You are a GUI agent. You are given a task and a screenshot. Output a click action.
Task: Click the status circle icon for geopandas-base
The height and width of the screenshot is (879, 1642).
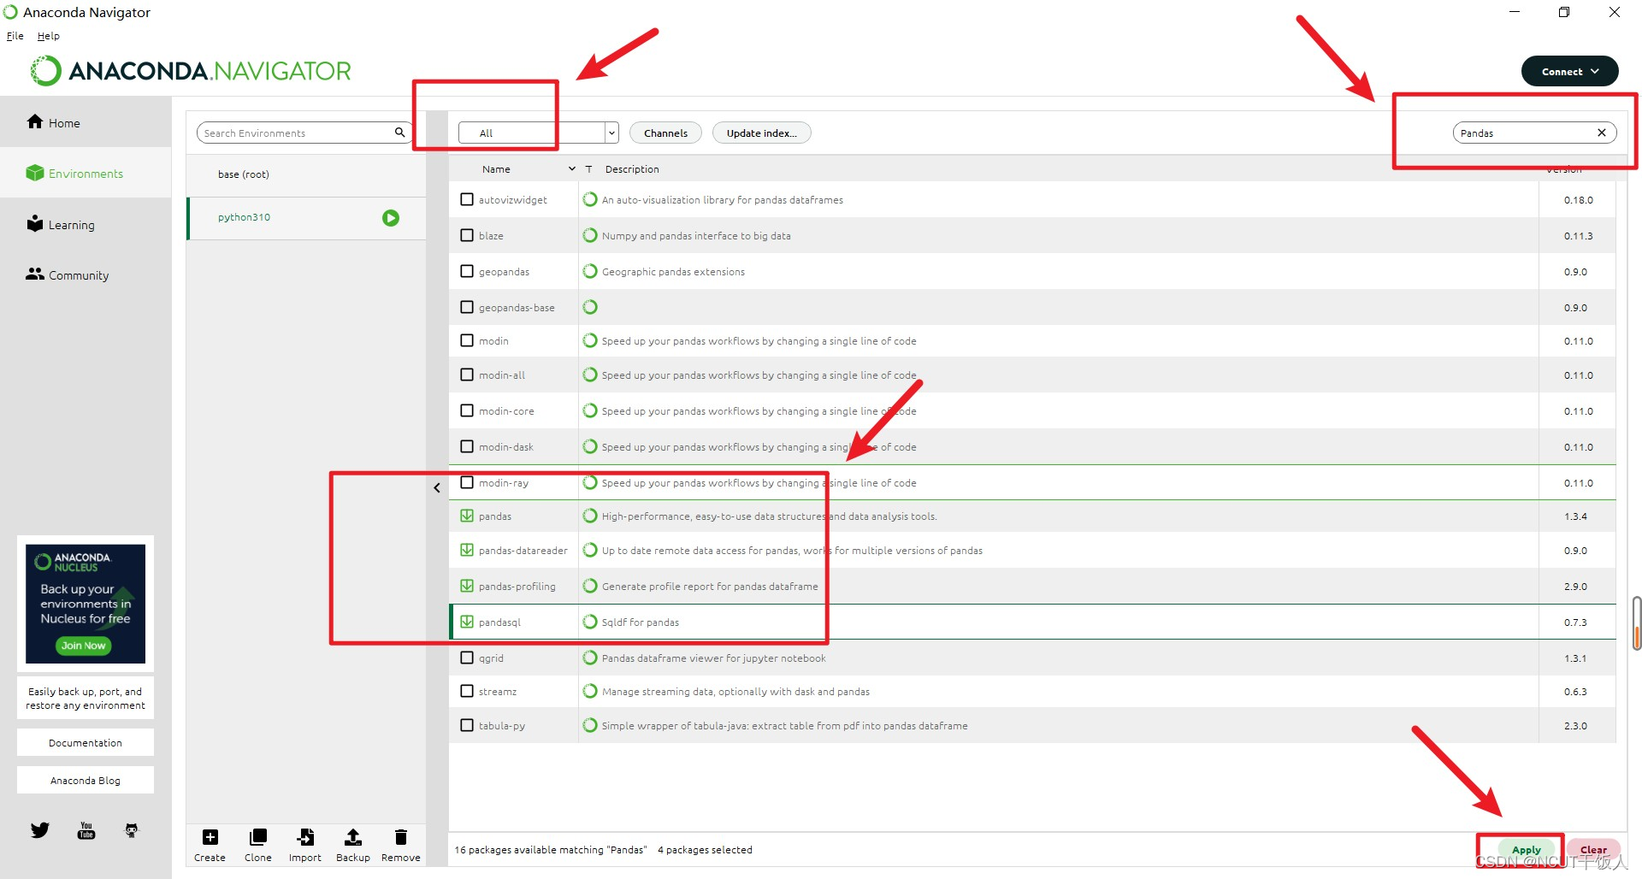(590, 307)
